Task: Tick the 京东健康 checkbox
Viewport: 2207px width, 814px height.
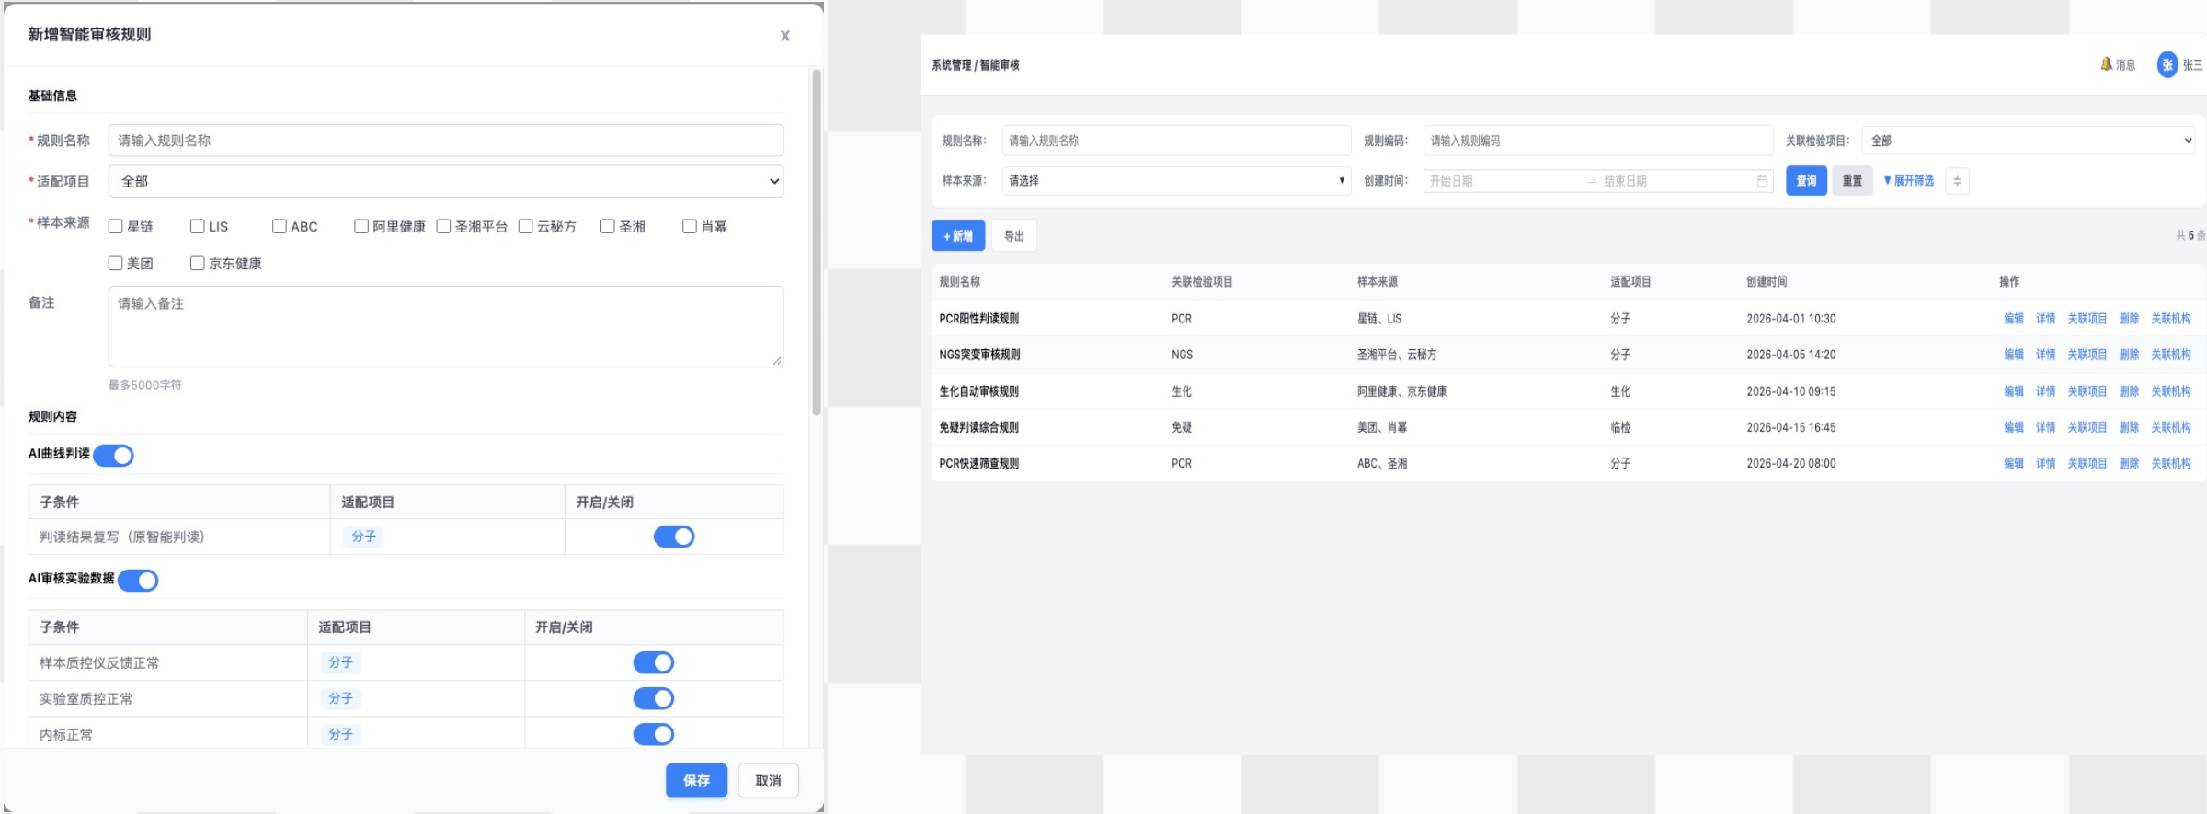Action: pos(198,263)
